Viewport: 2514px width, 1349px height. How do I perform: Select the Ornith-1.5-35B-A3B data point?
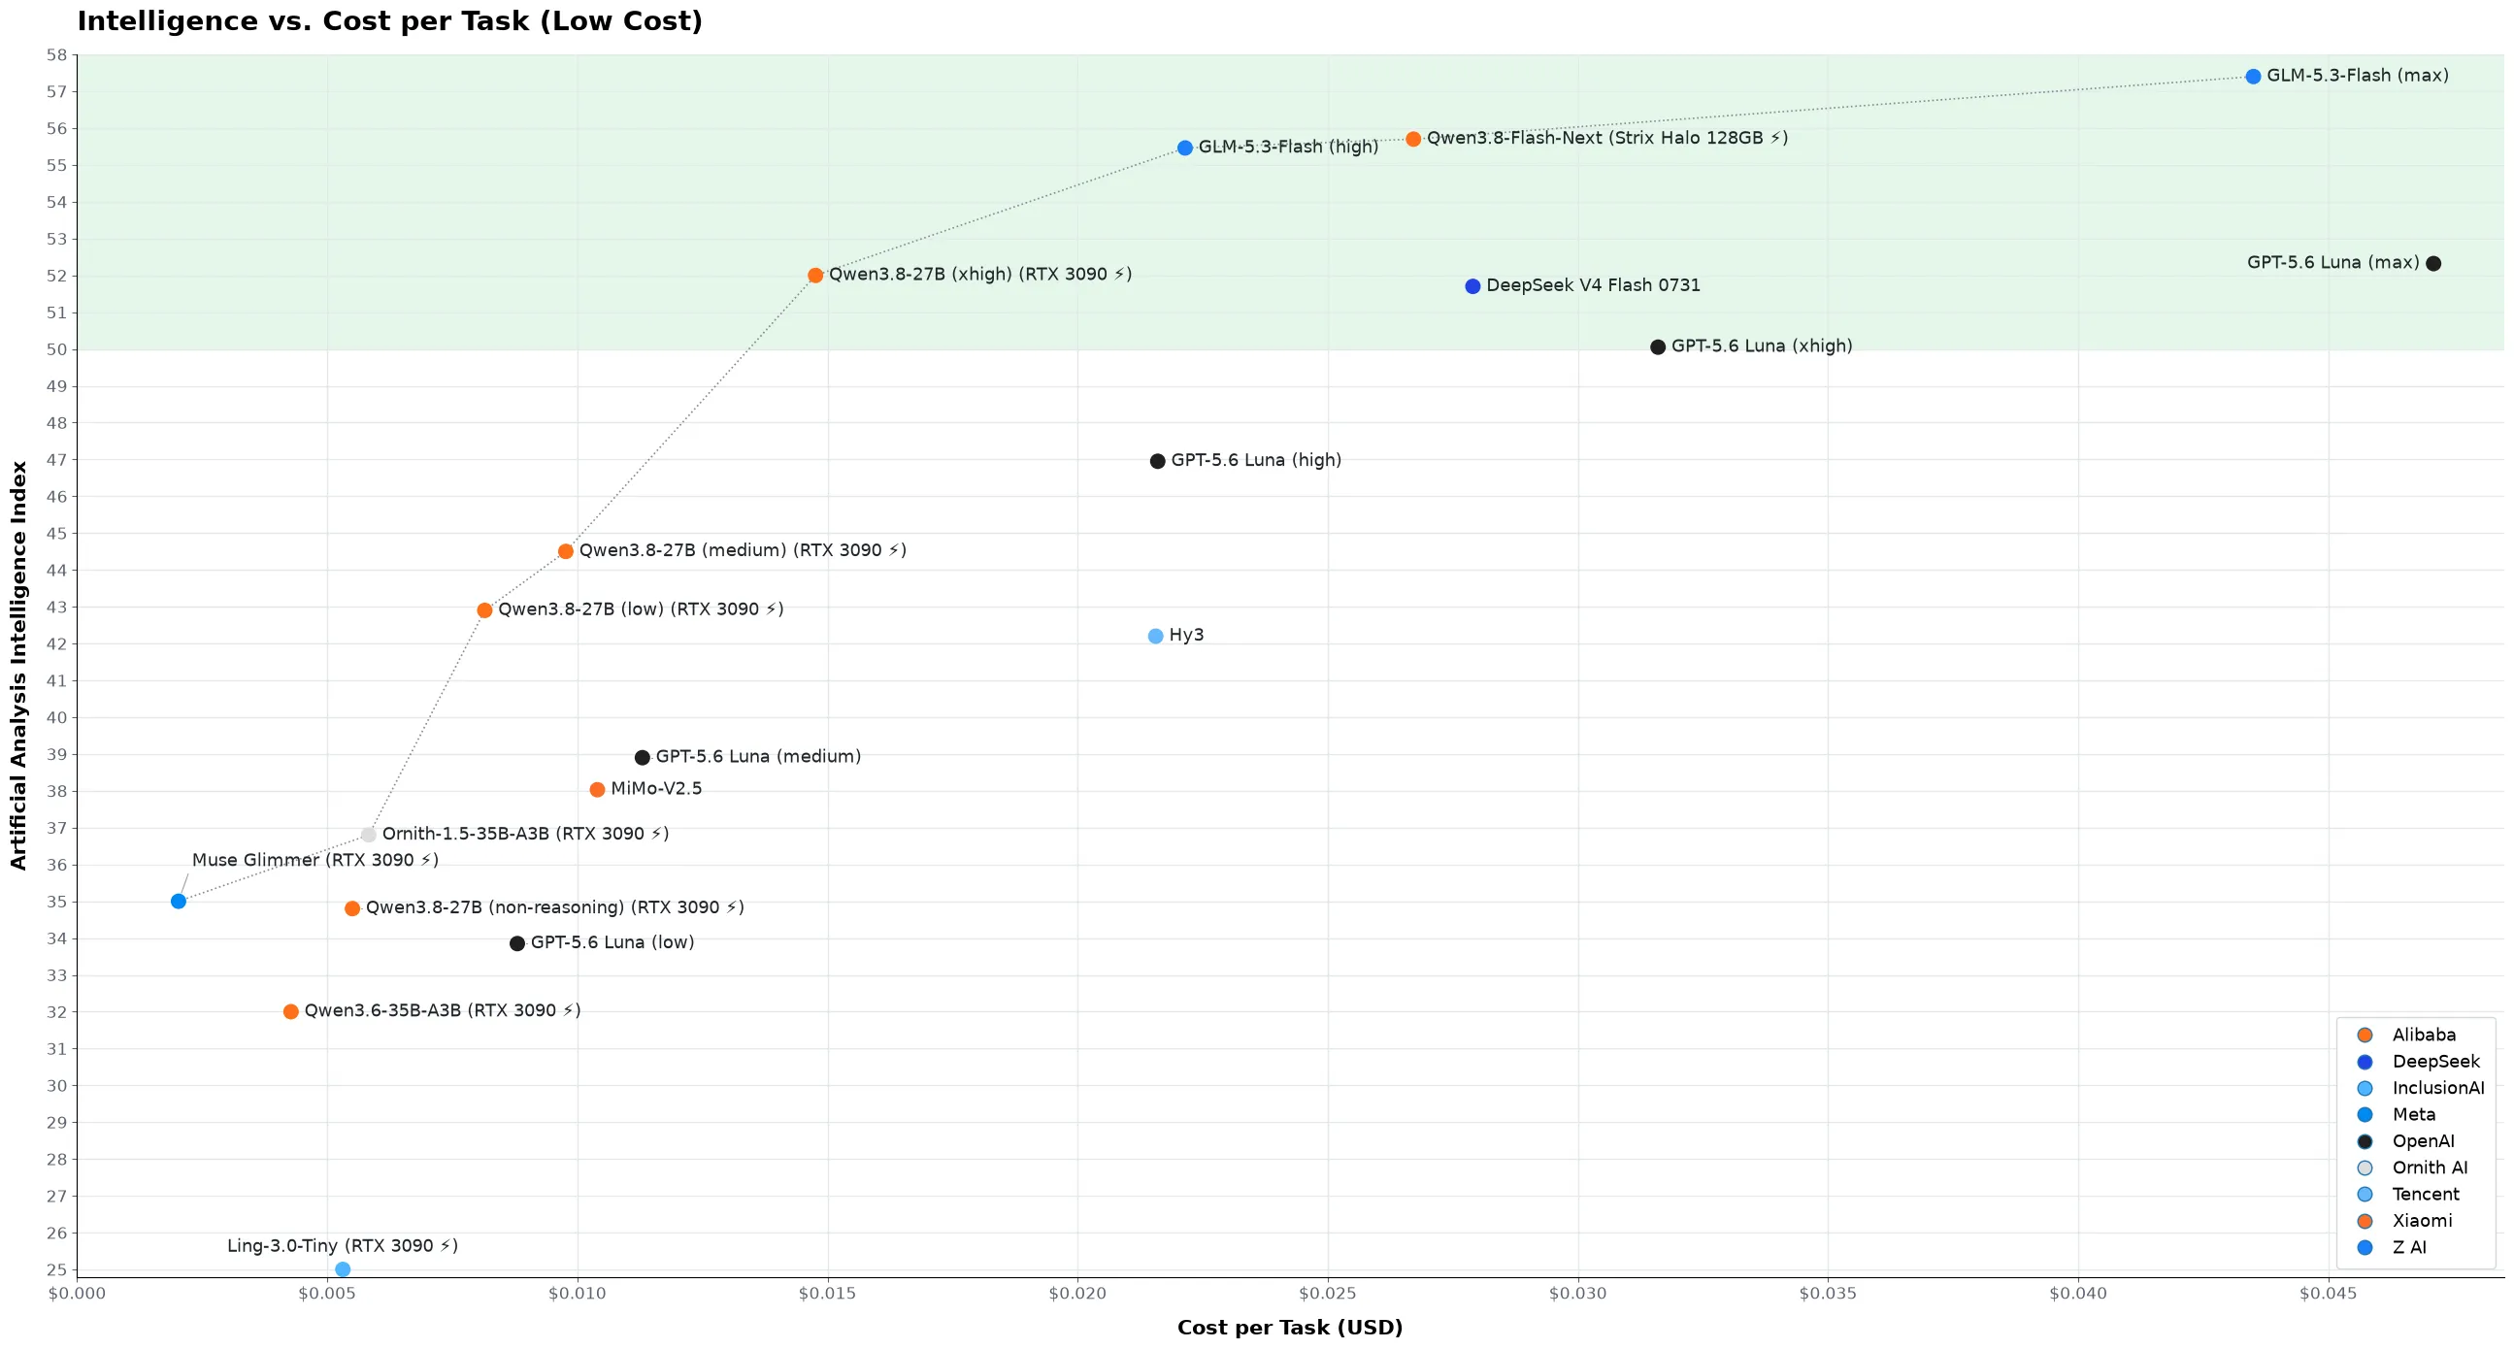(368, 835)
